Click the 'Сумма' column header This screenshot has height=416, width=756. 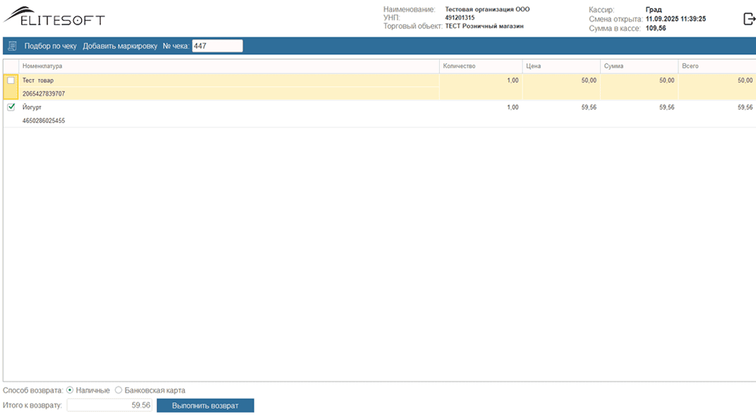click(x=614, y=66)
